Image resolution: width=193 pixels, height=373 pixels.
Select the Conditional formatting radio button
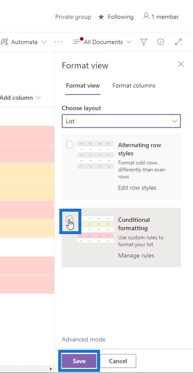pyautogui.click(x=70, y=219)
